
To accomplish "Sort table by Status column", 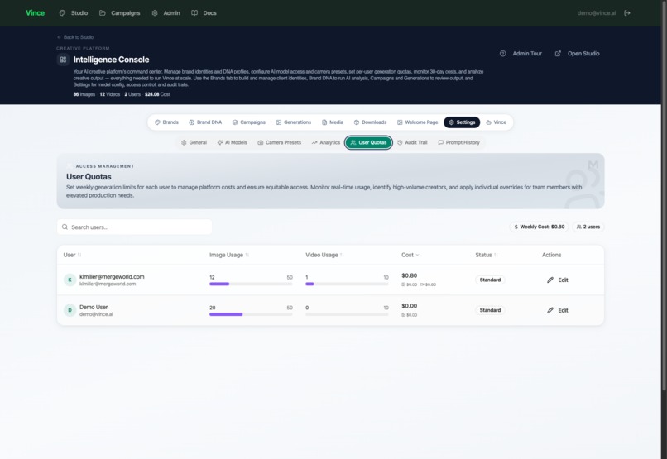I will coord(487,255).
